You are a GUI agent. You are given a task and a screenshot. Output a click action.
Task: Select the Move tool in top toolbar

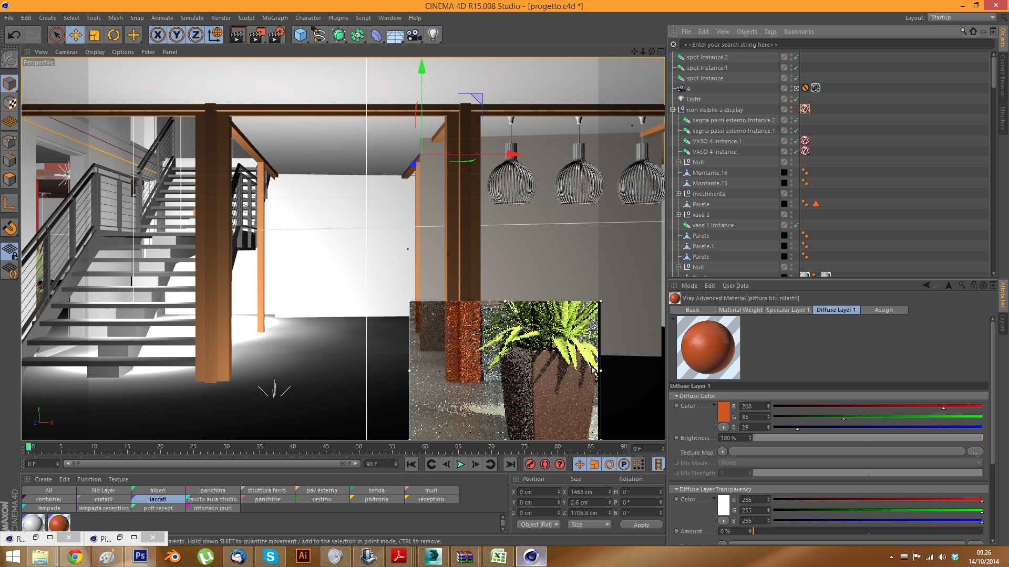(x=76, y=35)
